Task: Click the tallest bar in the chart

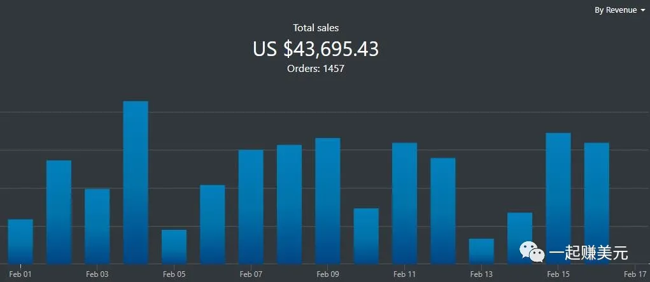Action: coord(136,182)
